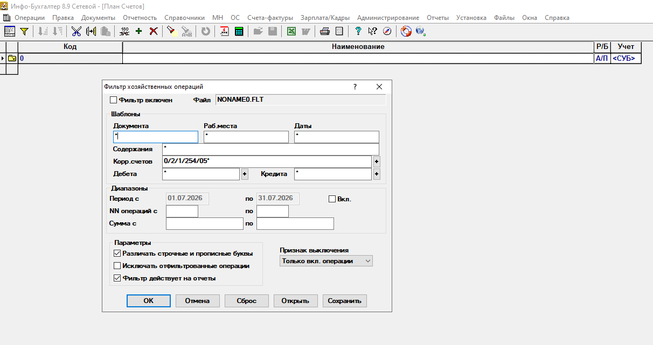Open the green calculator icon
Viewport: 653px width, 345px height.
coord(239,31)
